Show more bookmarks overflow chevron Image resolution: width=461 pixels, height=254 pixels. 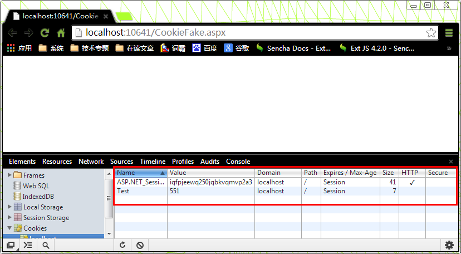coord(449,48)
